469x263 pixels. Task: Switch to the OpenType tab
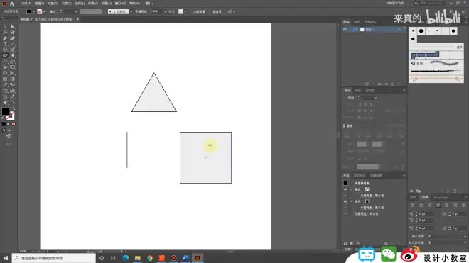point(440,198)
